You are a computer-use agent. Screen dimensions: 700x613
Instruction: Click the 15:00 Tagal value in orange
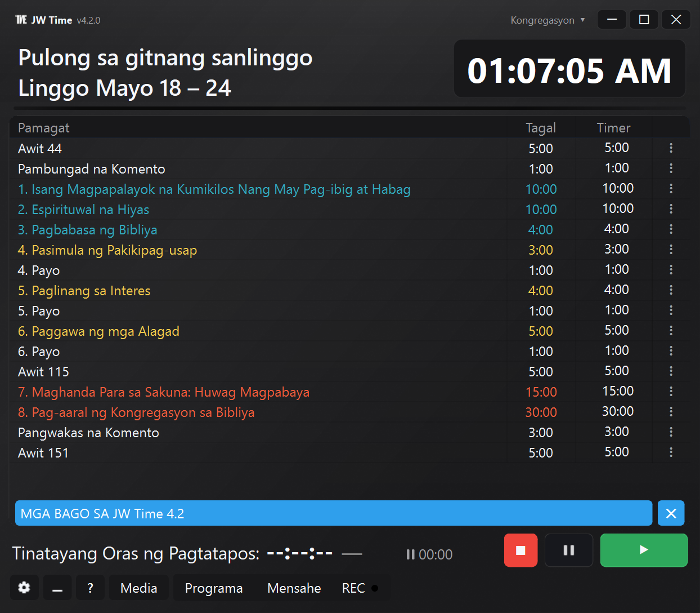541,392
